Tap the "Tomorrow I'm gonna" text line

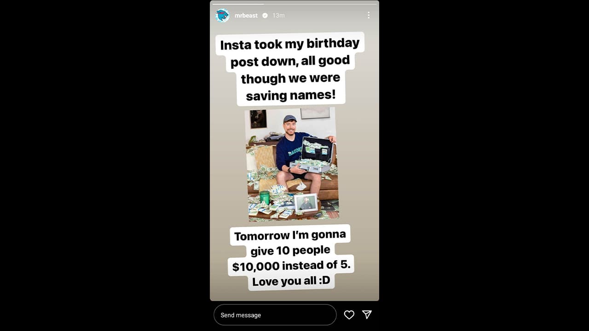(290, 235)
